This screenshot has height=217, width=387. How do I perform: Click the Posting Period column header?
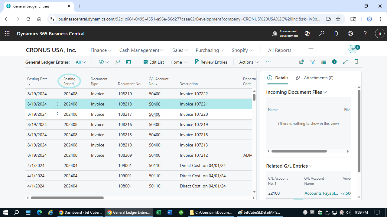69,81
